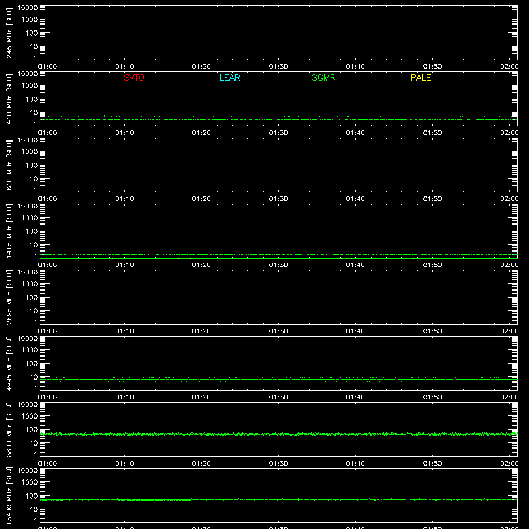
Task: Click the 1000 tick on 8800 MHz axis
Action: (30, 417)
